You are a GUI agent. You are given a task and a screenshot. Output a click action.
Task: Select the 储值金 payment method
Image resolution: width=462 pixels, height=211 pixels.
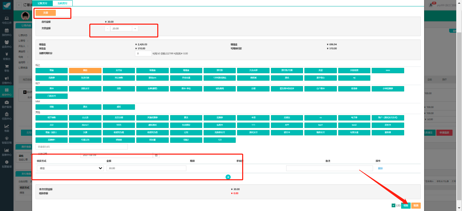click(152, 70)
